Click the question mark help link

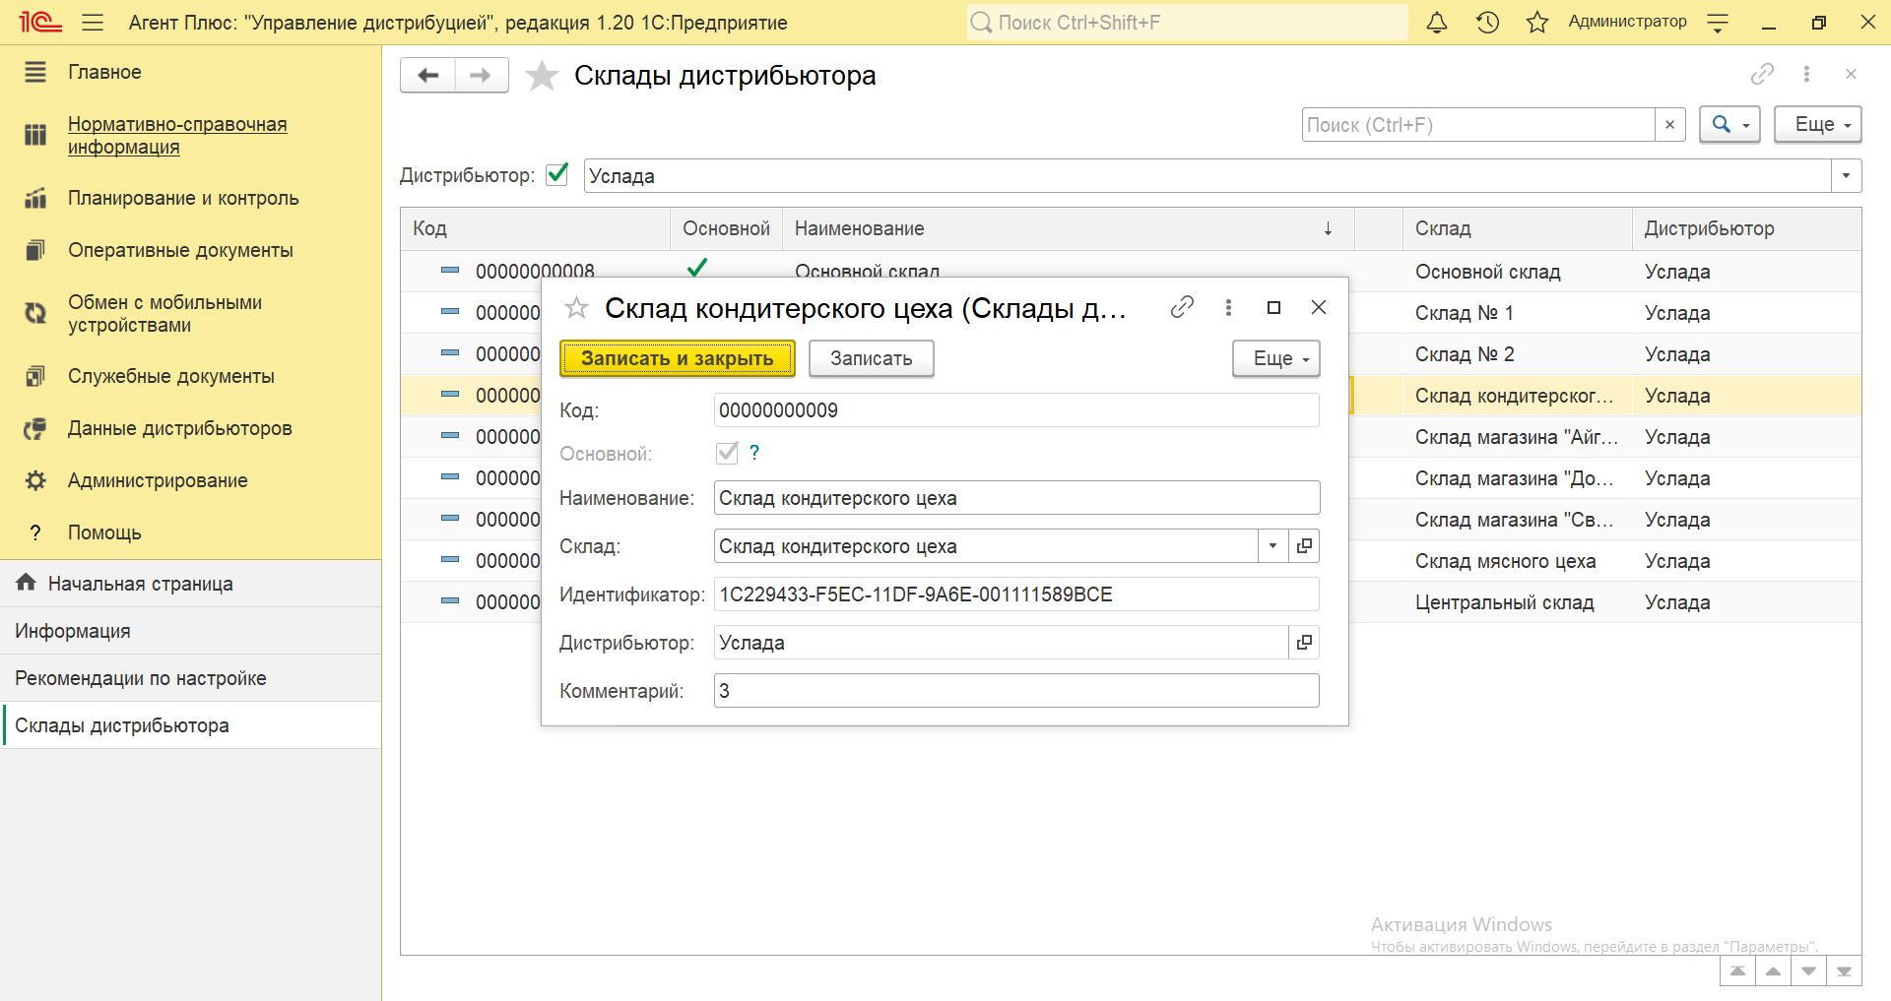[754, 453]
